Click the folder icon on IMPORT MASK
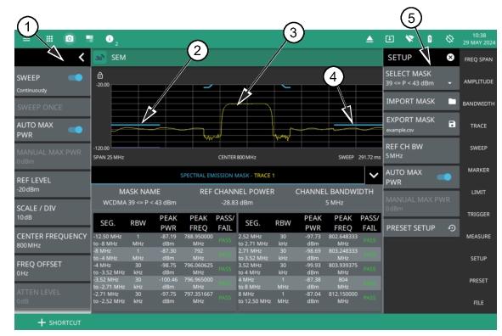The image size is (502, 336). (452, 101)
